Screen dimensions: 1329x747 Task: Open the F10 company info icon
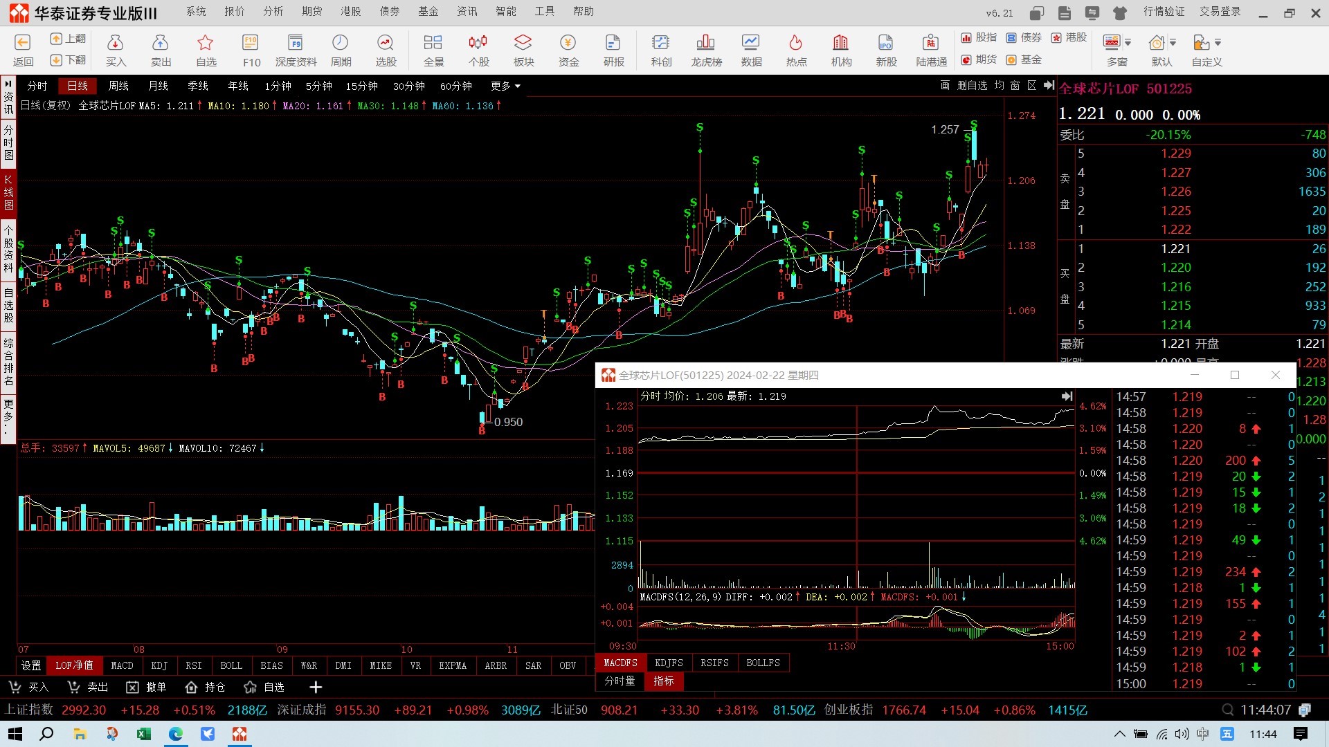tap(251, 44)
